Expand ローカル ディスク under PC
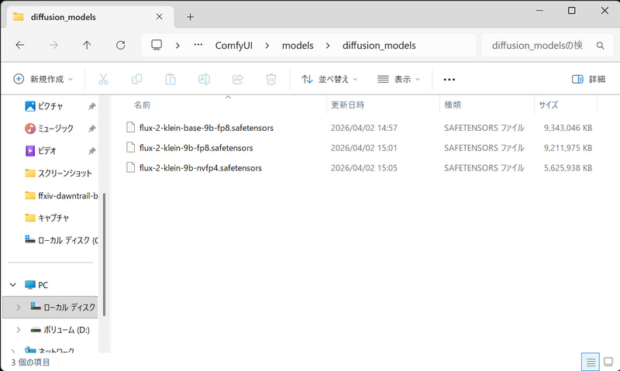 click(18, 307)
